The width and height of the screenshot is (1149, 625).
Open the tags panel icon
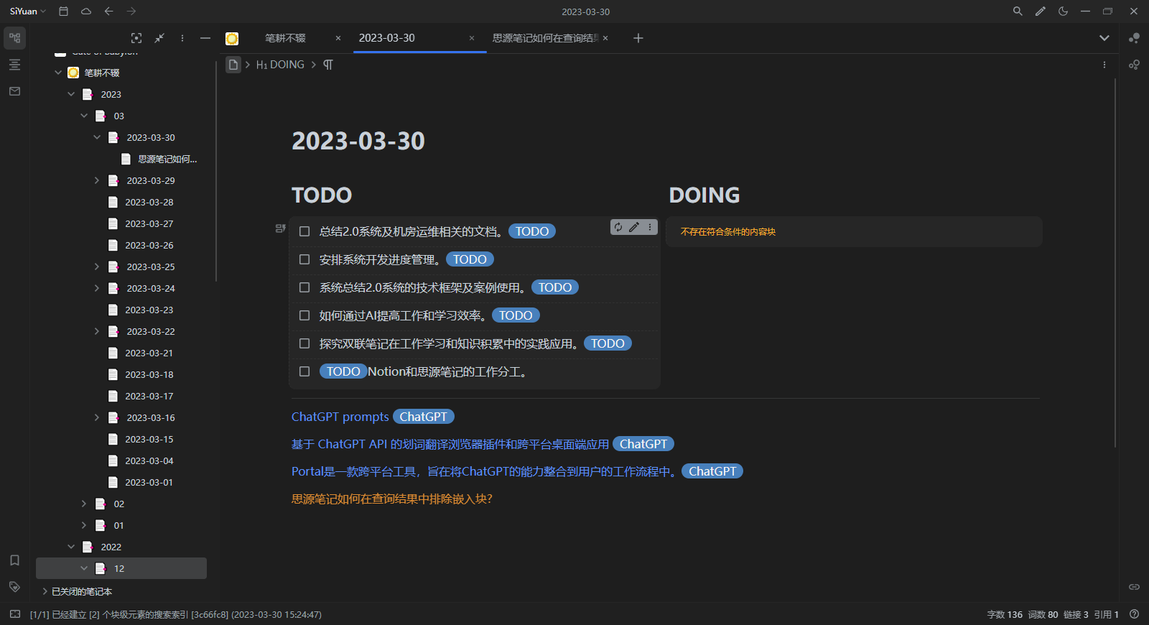15,587
